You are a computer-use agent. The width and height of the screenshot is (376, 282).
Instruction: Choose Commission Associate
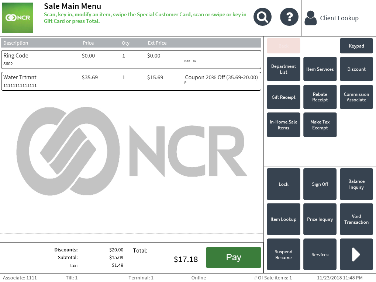point(356,97)
